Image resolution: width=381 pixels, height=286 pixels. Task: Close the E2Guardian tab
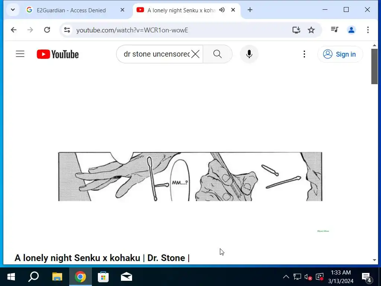(x=122, y=10)
